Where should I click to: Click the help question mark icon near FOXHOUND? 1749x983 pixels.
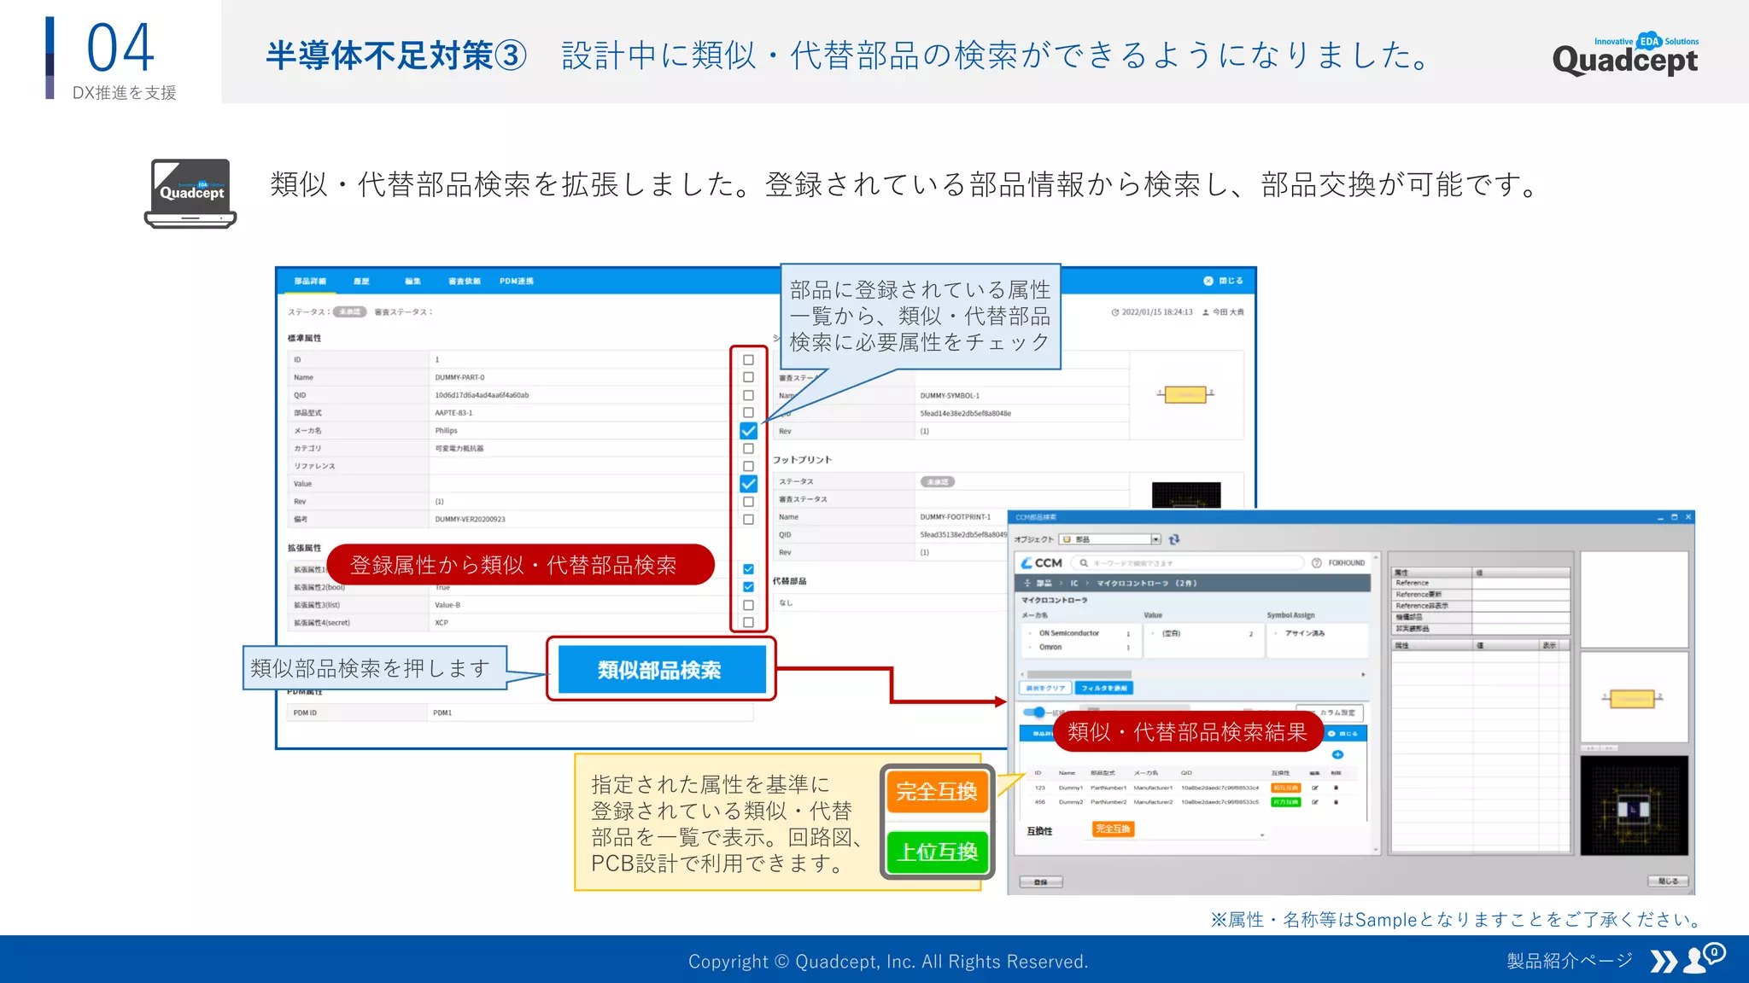click(1316, 563)
